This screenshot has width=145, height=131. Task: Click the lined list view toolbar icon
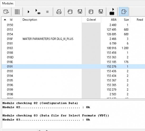tap(17, 12)
